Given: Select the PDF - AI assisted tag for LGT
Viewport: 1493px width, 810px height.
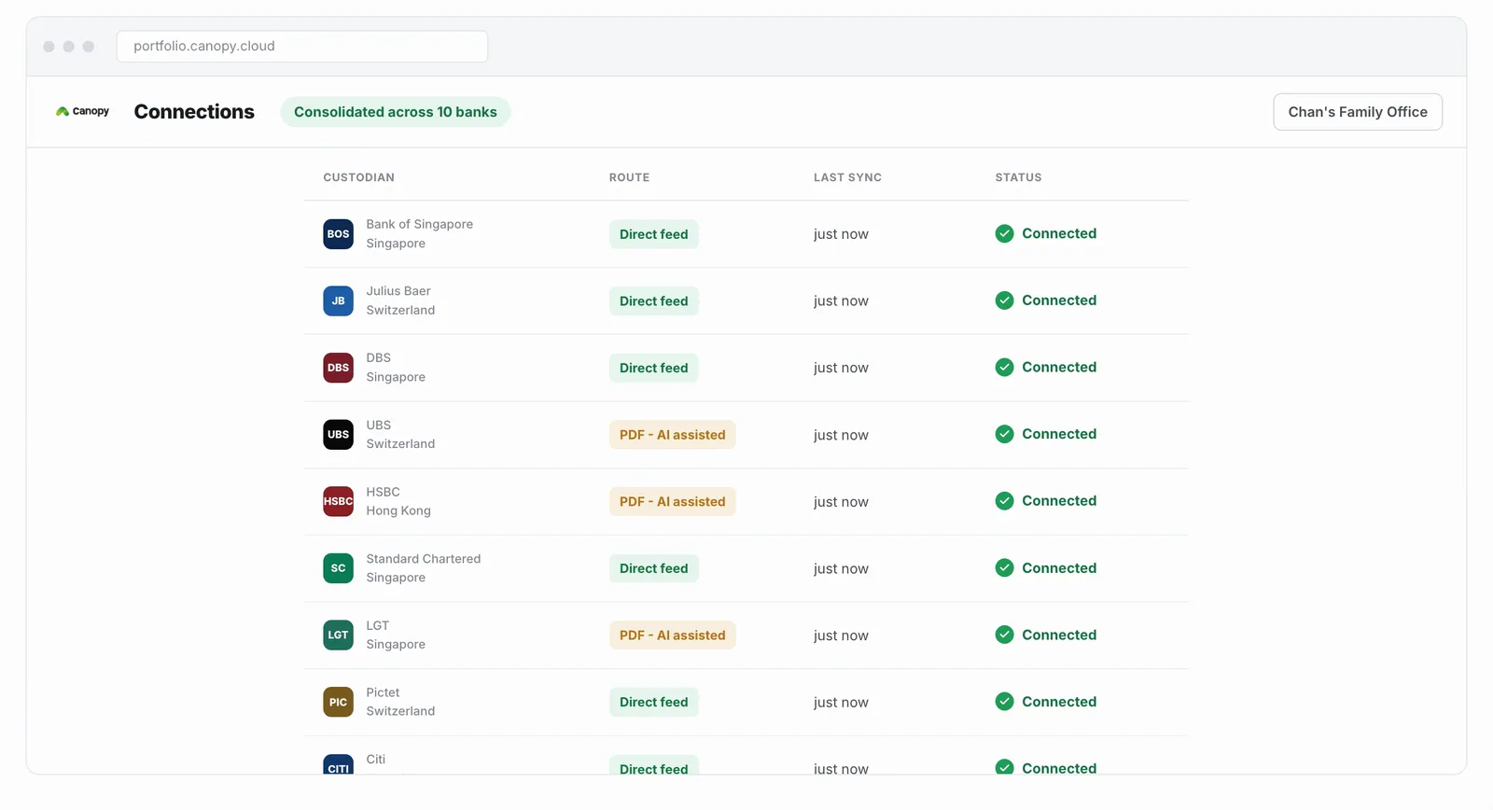Looking at the screenshot, I should coord(673,635).
